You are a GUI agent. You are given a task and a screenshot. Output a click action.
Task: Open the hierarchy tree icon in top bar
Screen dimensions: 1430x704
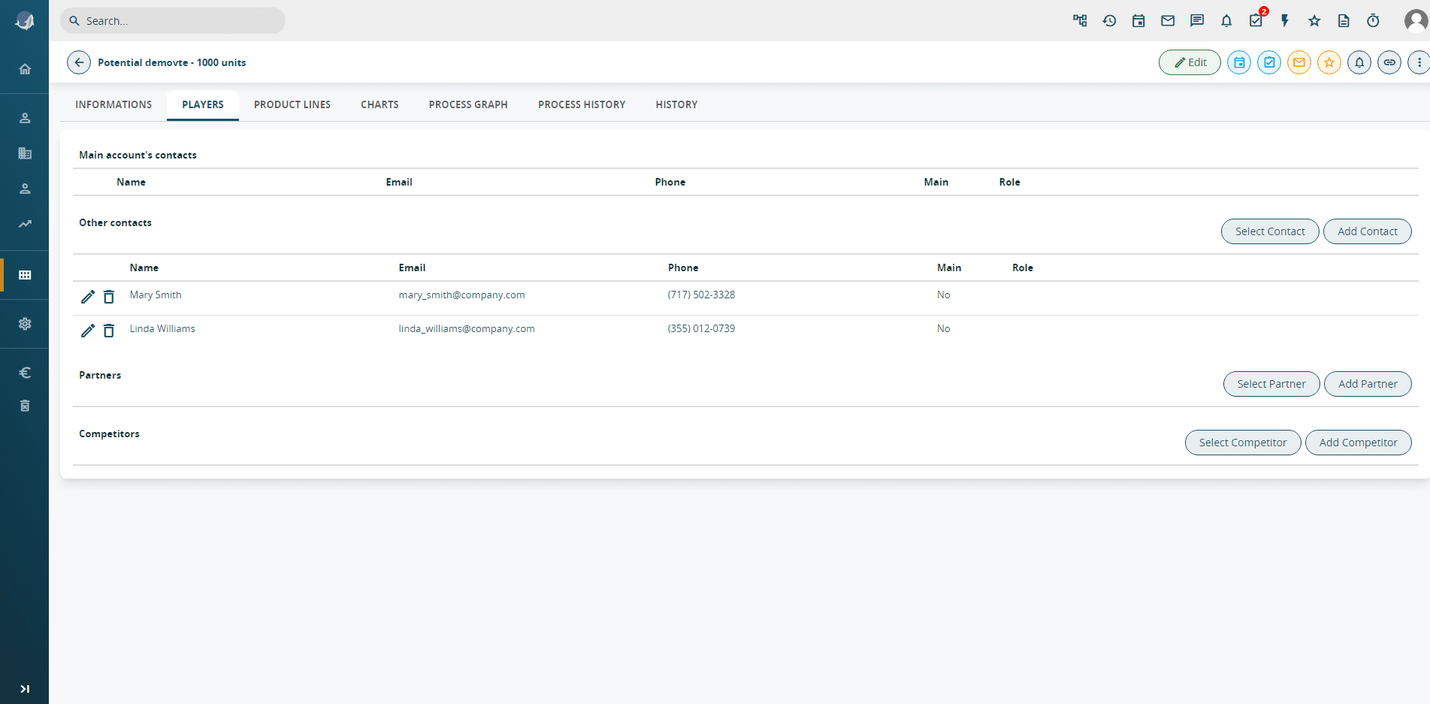point(1080,21)
